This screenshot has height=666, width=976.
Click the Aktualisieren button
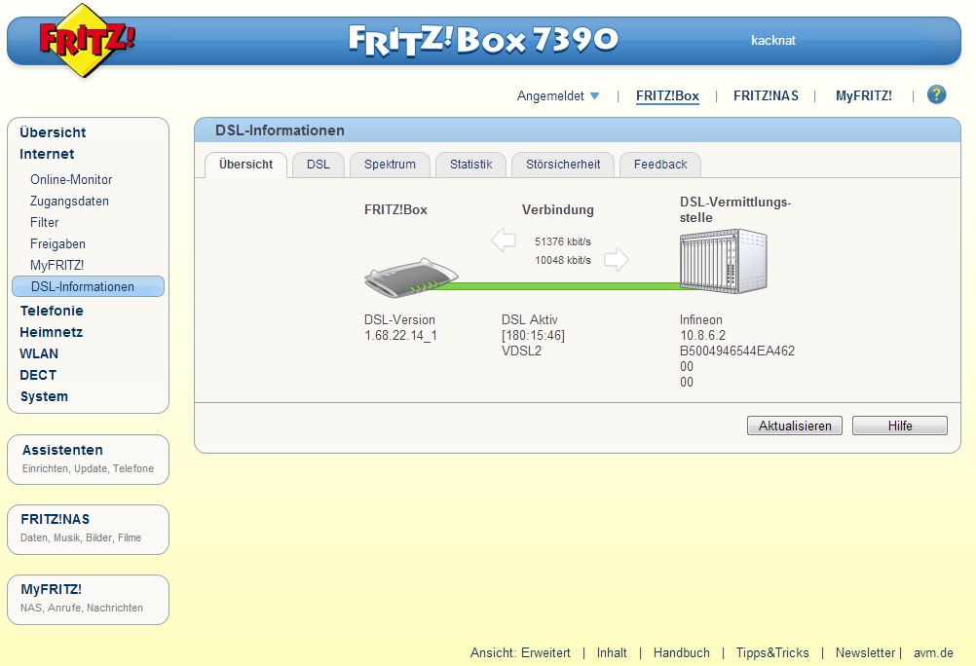(795, 425)
